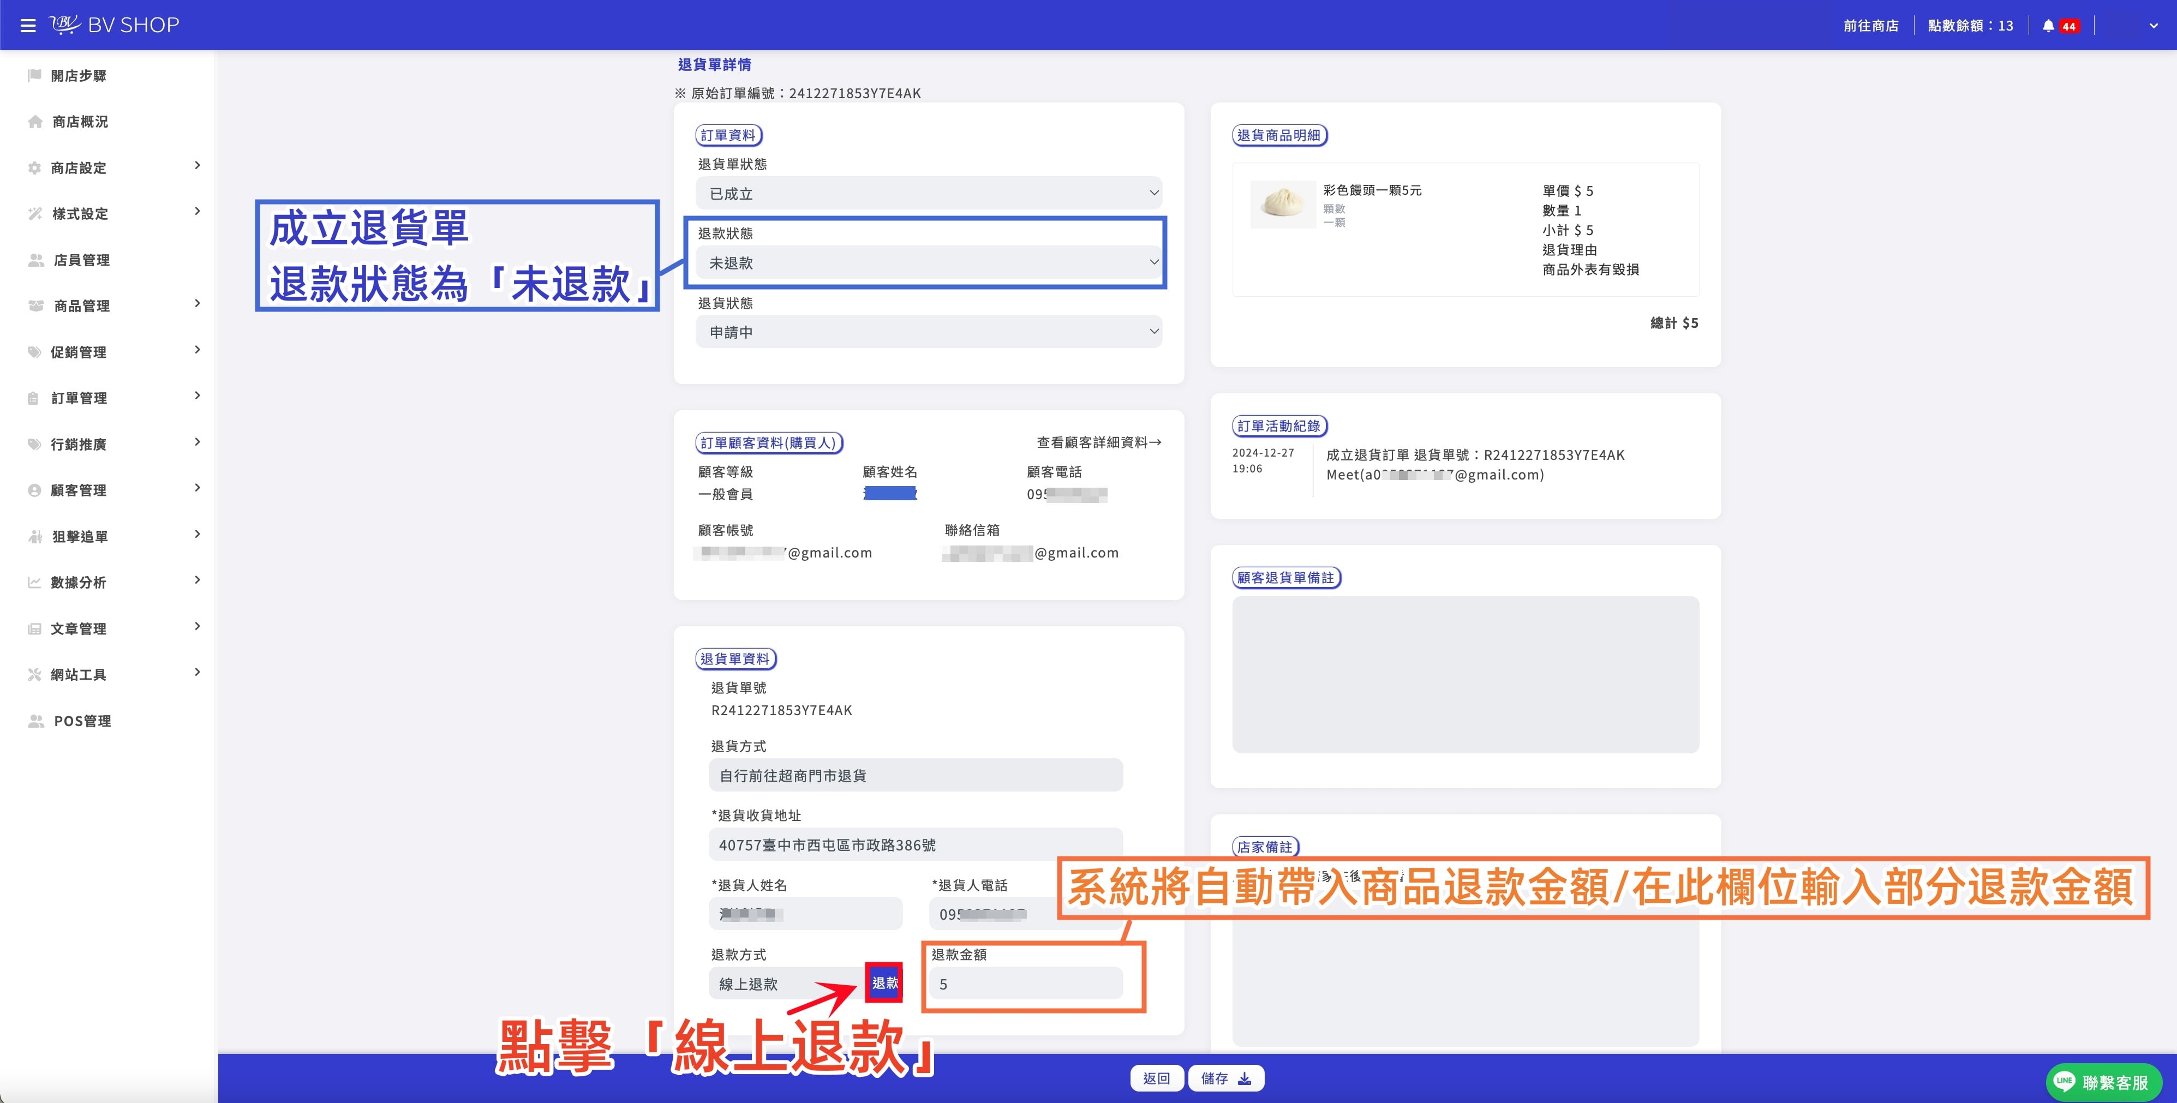This screenshot has height=1103, width=2177.
Task: Open 店員管理 in the sidebar
Action: (81, 260)
